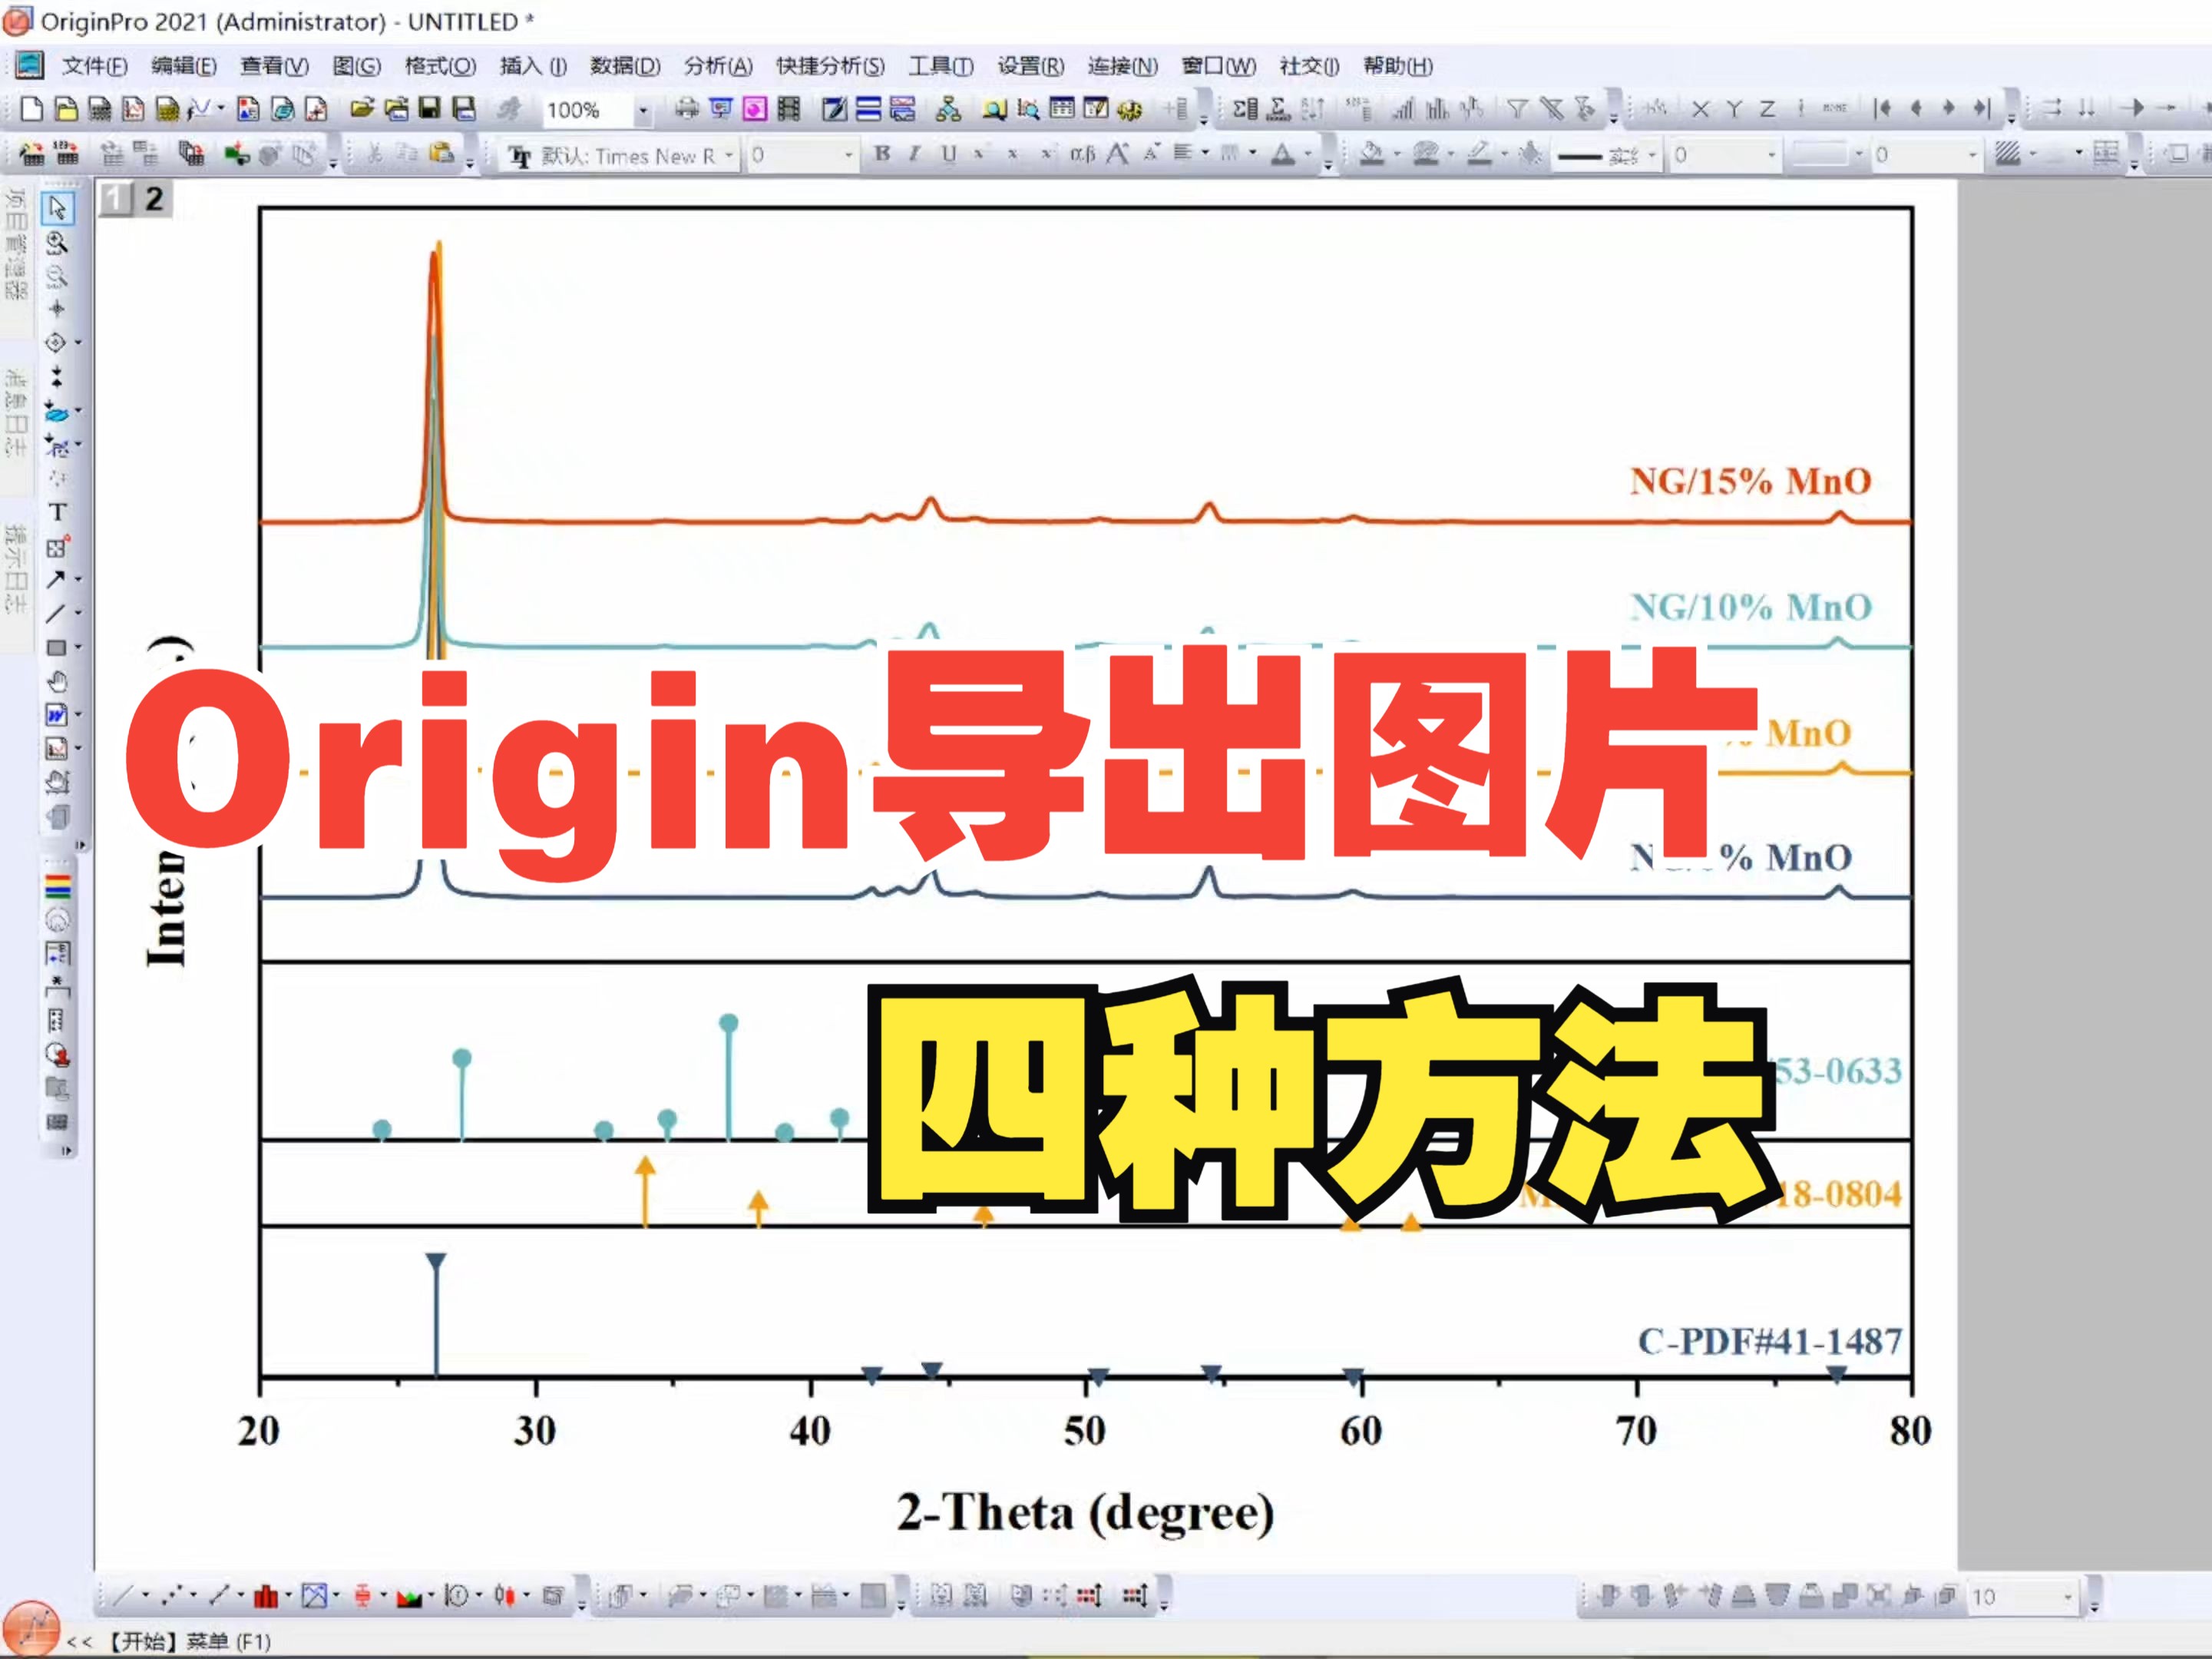The height and width of the screenshot is (1659, 2212).
Task: Click the Open Video Builder filmstrip icon
Action: [789, 109]
